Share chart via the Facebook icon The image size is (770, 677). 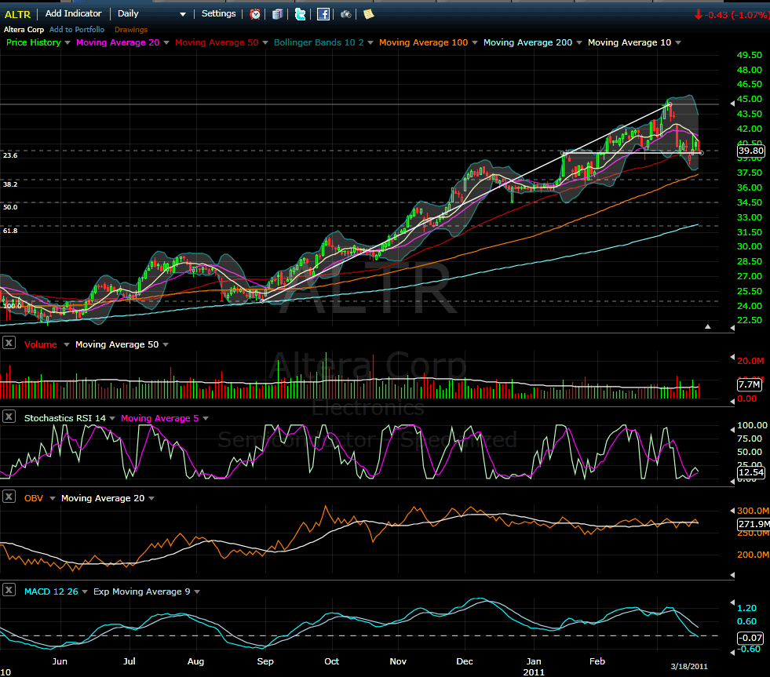(323, 14)
